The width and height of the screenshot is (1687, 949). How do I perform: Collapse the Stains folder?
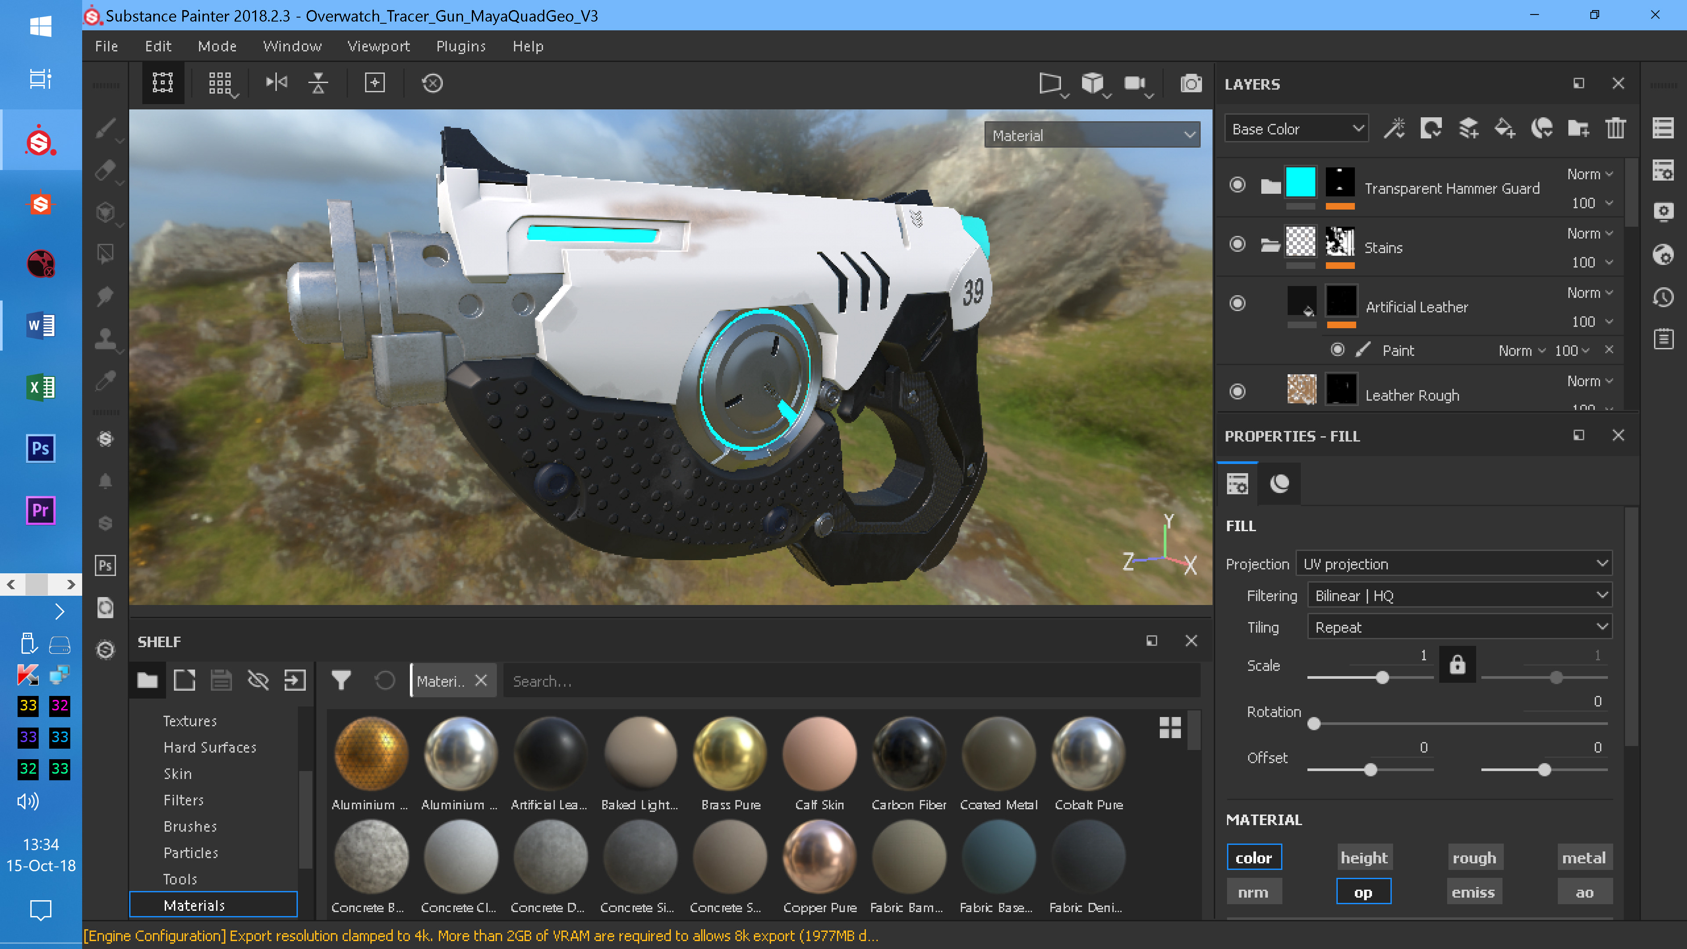[x=1270, y=245]
